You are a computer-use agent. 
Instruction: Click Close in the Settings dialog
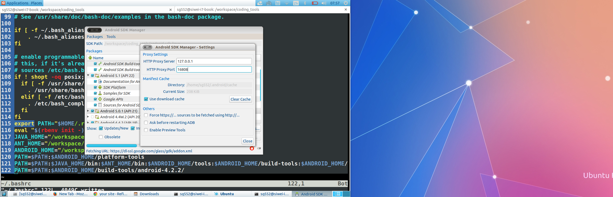click(x=248, y=141)
